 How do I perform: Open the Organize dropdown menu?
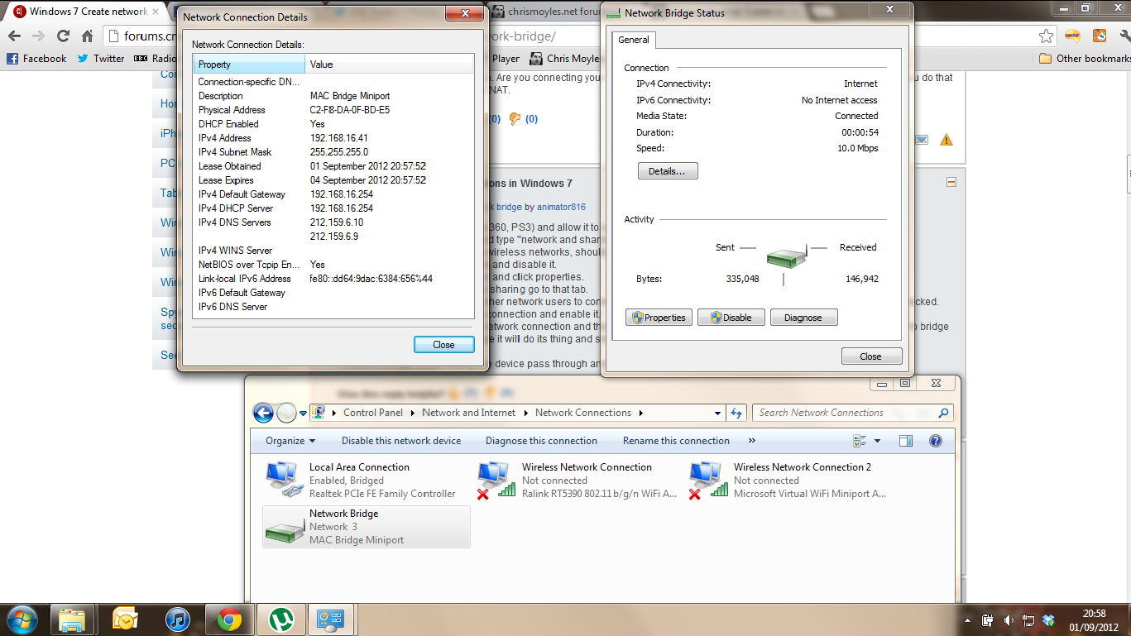click(x=290, y=441)
